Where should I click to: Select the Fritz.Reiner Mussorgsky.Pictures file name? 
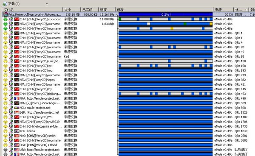pyautogui.click(x=35, y=14)
